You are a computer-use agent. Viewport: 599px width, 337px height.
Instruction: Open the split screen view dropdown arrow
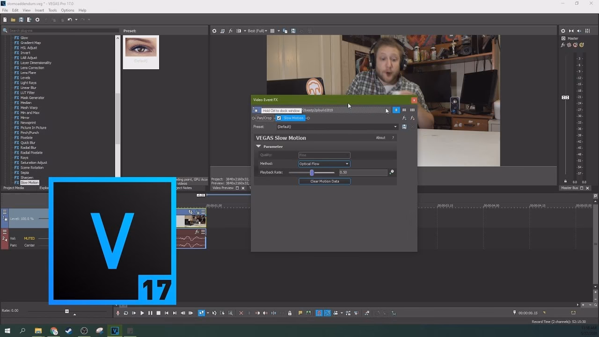[x=245, y=31]
